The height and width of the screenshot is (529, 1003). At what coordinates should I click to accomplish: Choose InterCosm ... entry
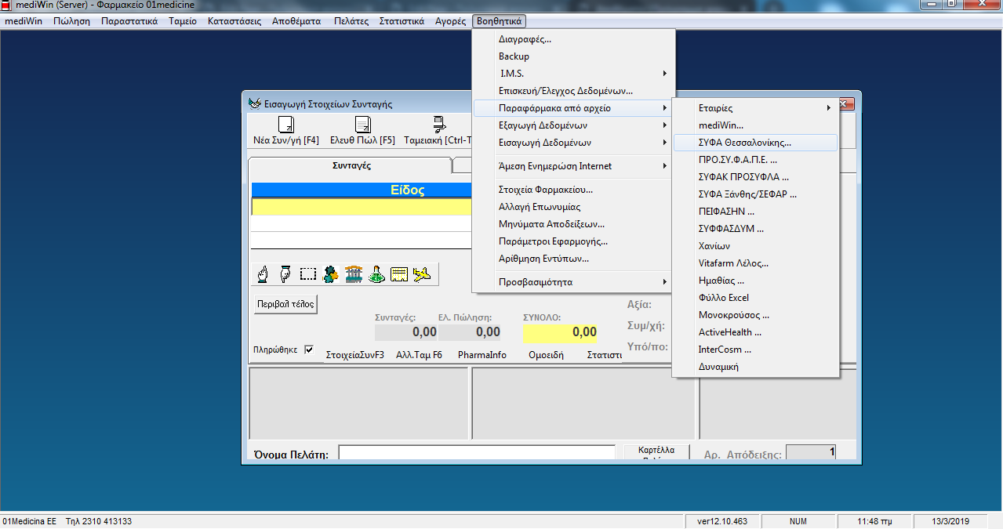click(x=756, y=350)
